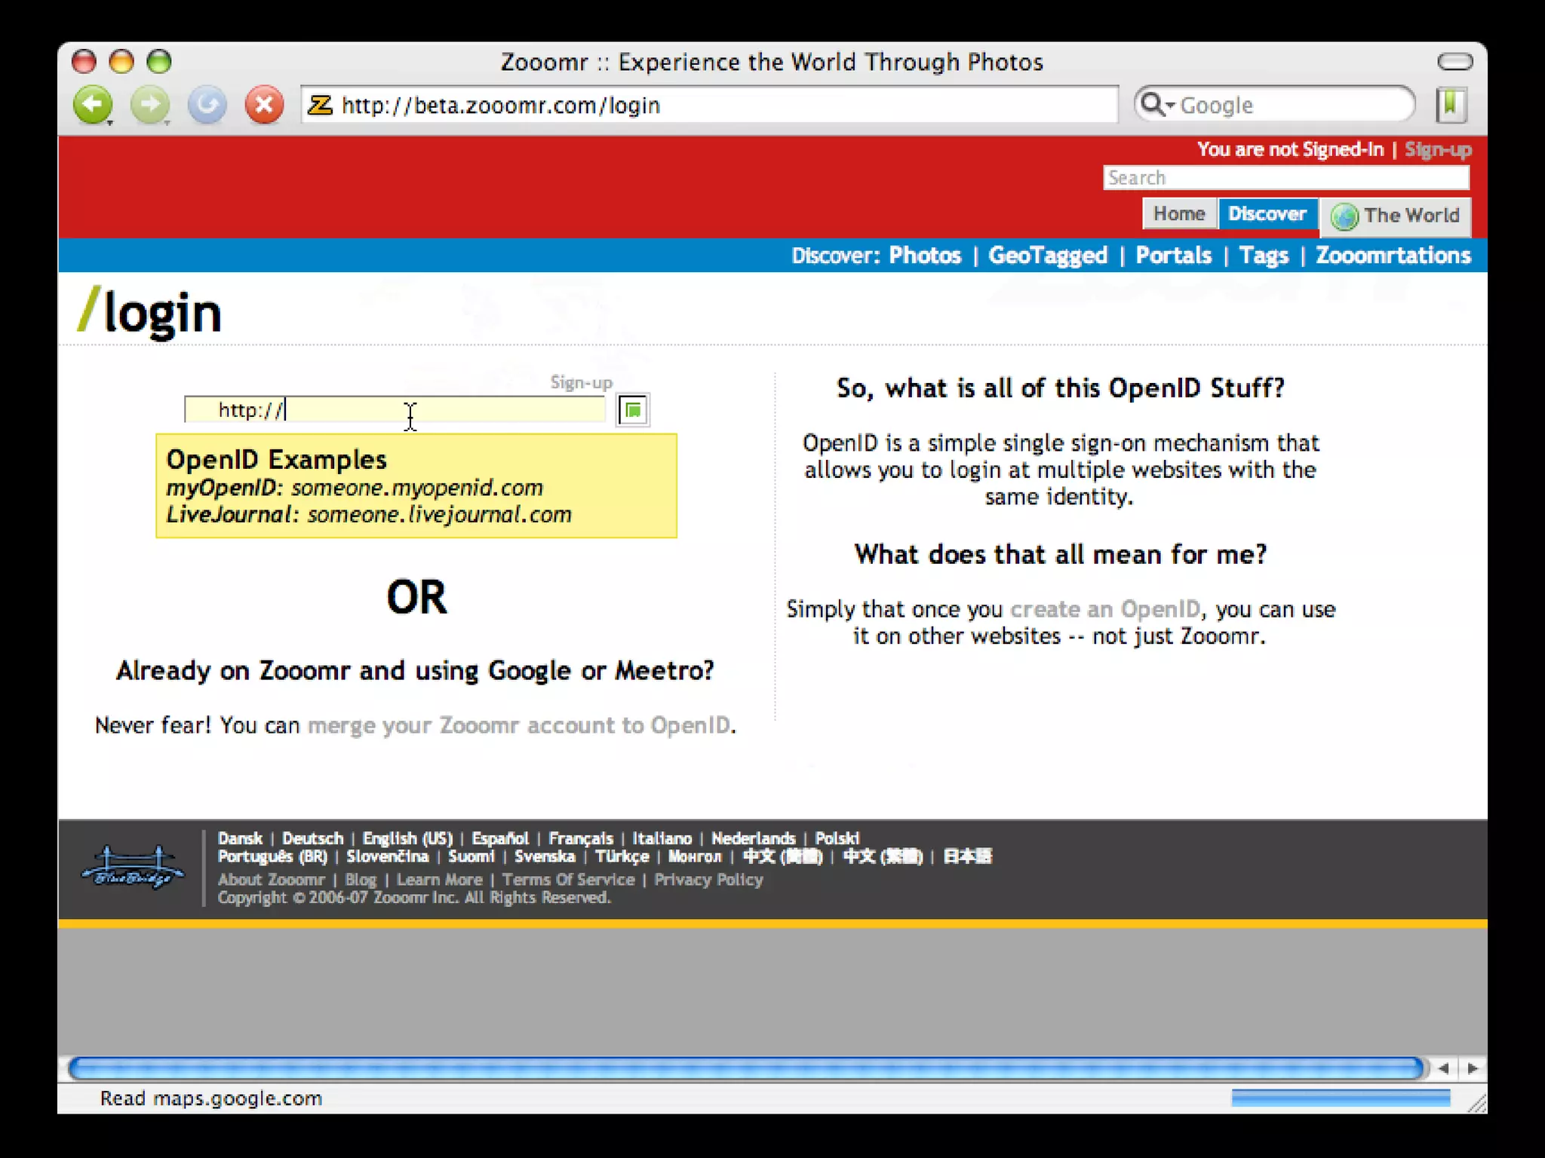Viewport: 1545px width, 1158px height.
Task: Switch language to Dansk
Action: pyautogui.click(x=240, y=838)
